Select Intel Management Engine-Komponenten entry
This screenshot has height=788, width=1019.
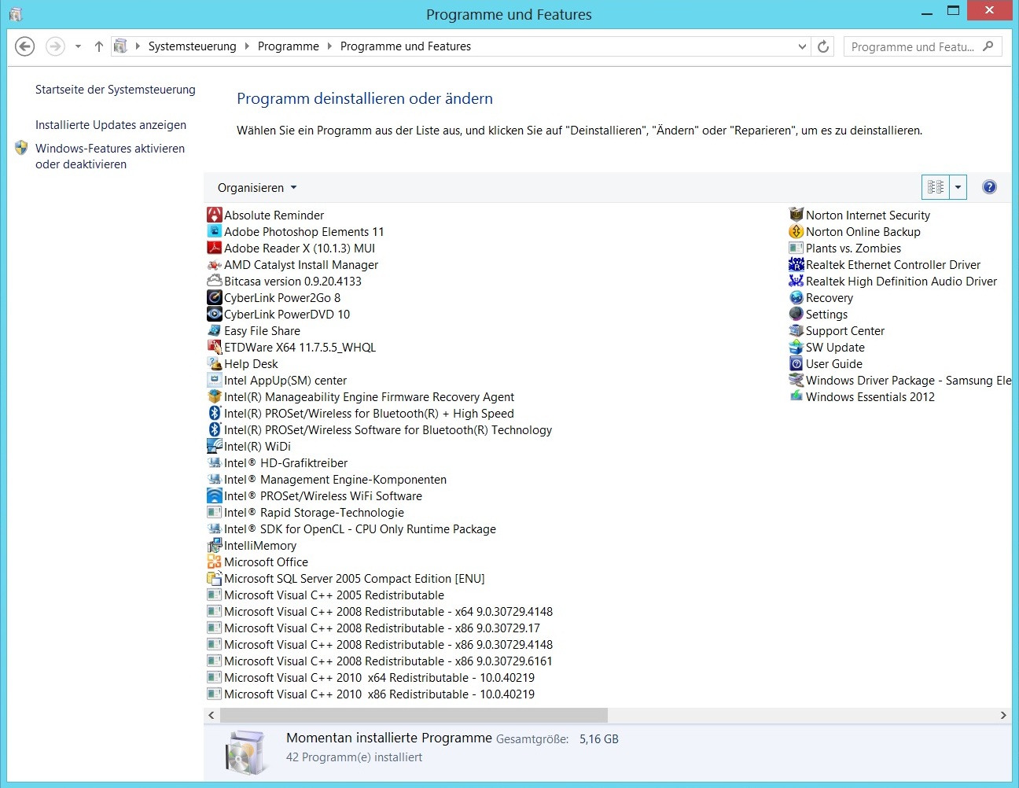327,479
